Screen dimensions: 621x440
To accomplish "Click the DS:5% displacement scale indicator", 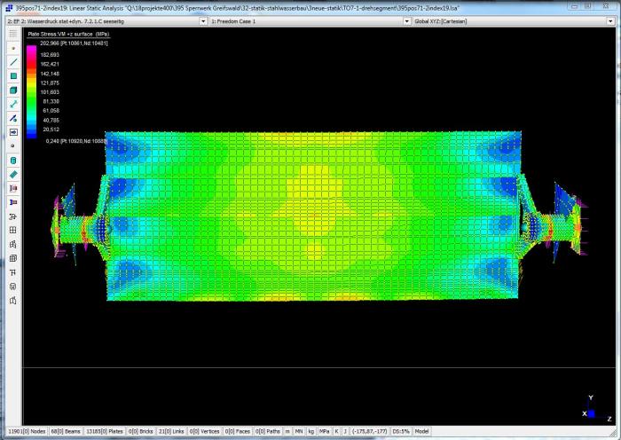I will (399, 432).
